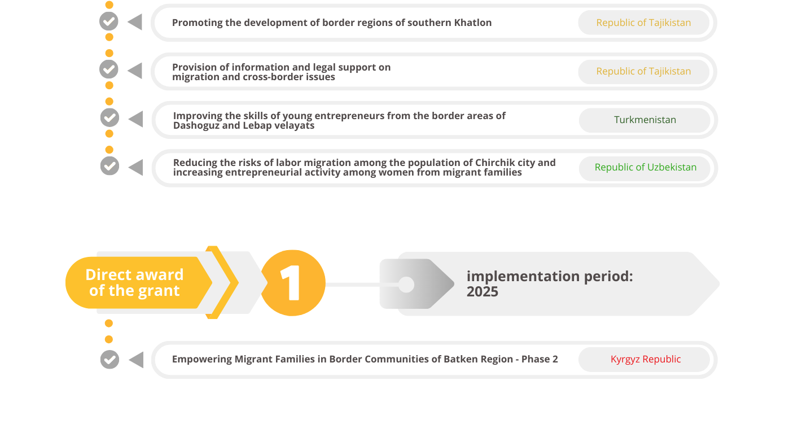Open 'Empowering Migrant Families in Border Communities' project
The width and height of the screenshot is (798, 424).
(365, 360)
